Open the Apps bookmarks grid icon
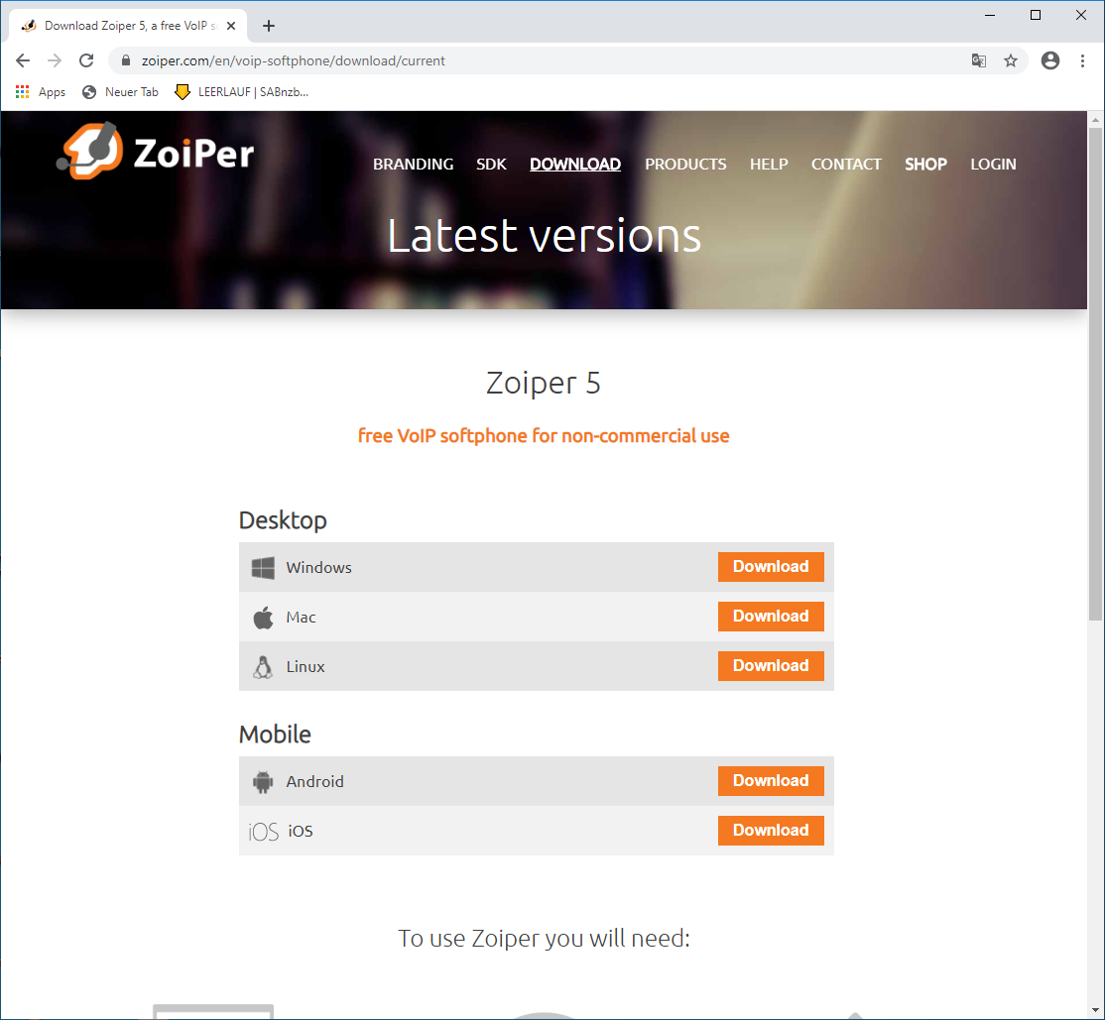 23,92
